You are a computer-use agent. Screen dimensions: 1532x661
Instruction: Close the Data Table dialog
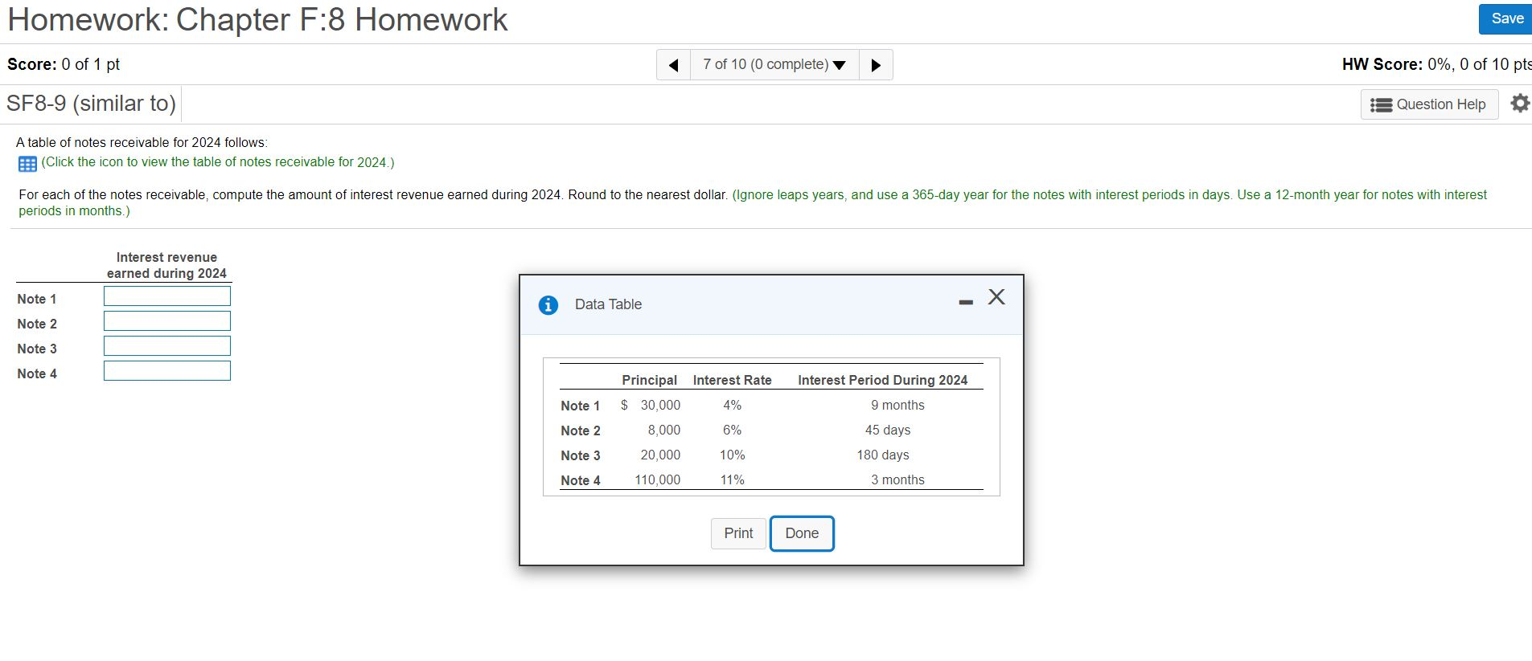point(996,297)
